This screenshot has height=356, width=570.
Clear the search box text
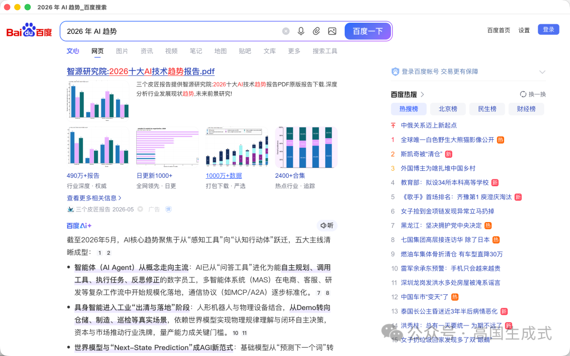point(286,31)
